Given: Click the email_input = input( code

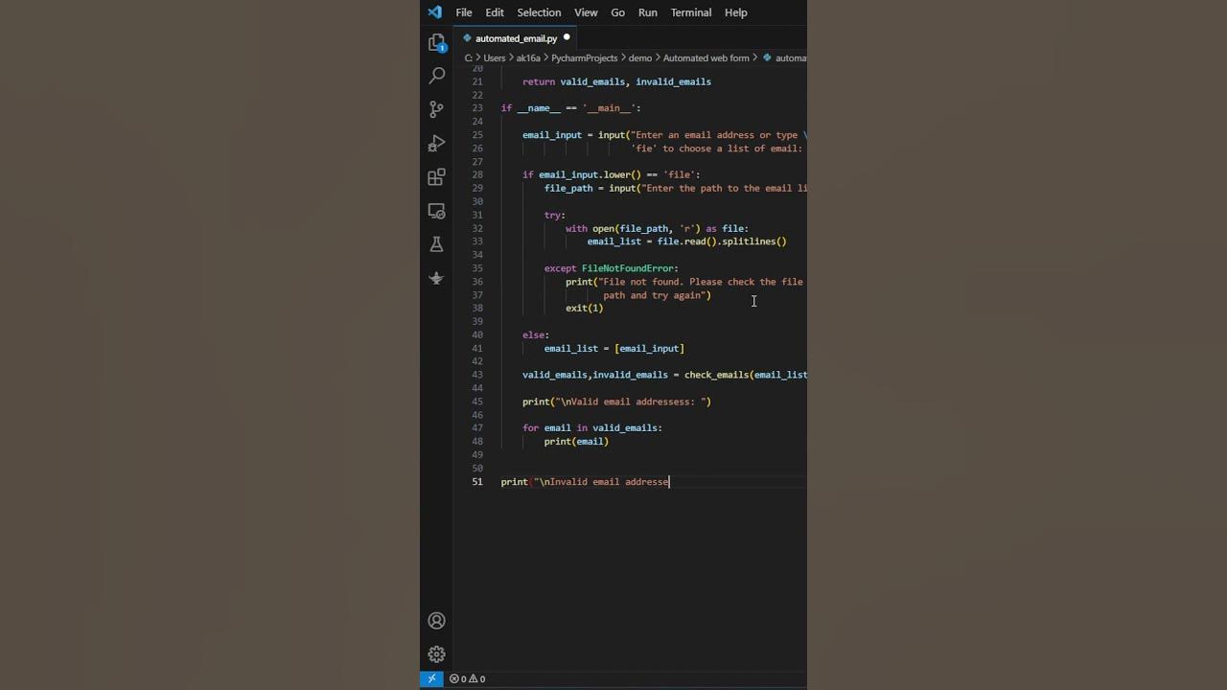Looking at the screenshot, I should (x=575, y=135).
